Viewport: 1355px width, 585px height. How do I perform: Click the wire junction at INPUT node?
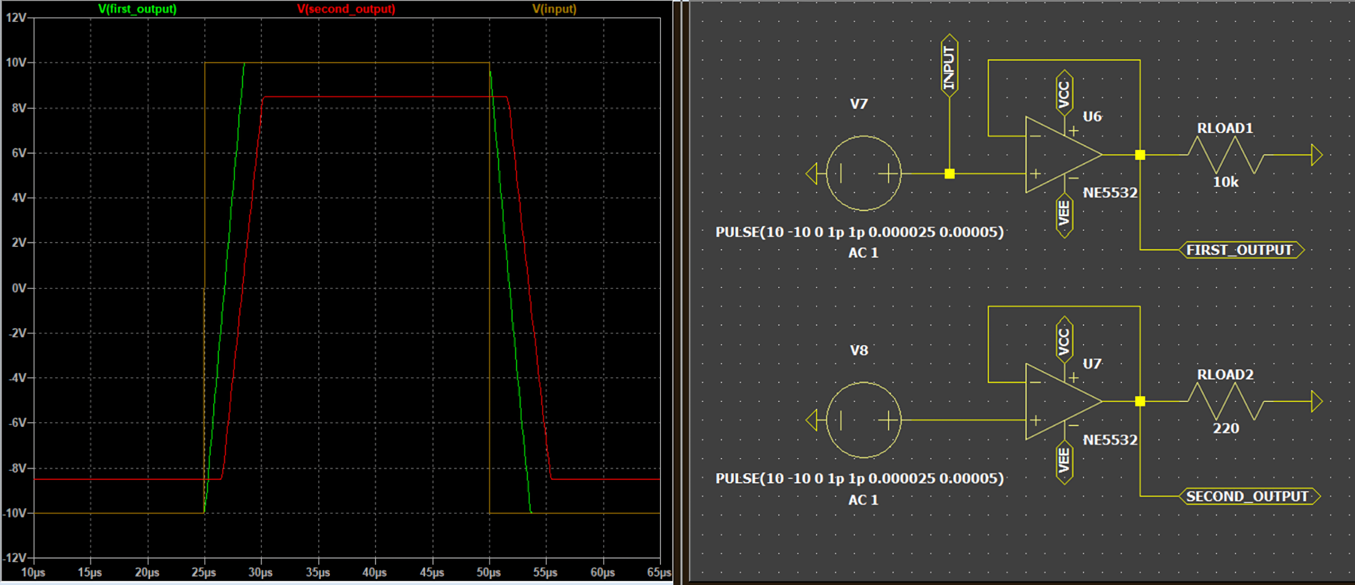point(949,173)
